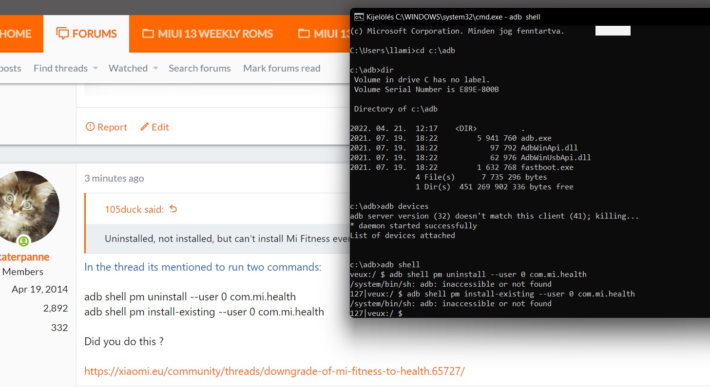This screenshot has height=387, width=710.
Task: Click 'fastboot.exe' line in cmd window
Action: 461,167
